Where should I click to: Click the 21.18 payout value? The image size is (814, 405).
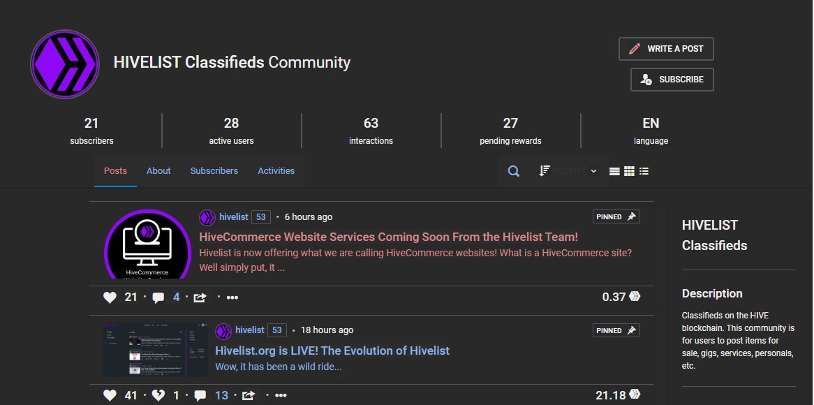click(610, 396)
